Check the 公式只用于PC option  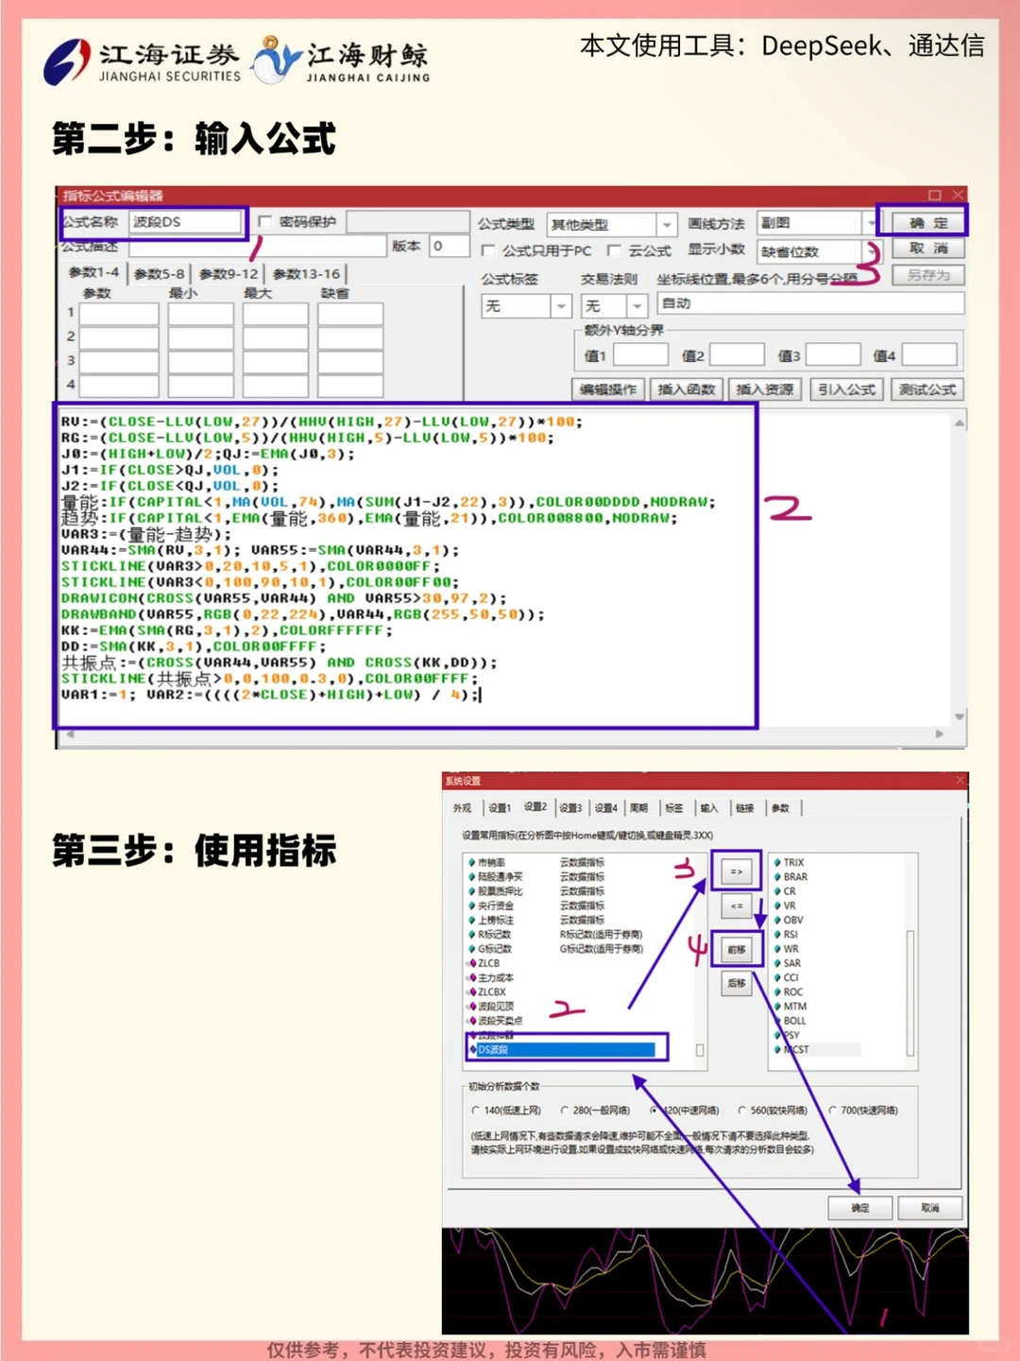tap(489, 250)
